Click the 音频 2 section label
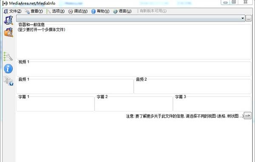 (x=142, y=79)
